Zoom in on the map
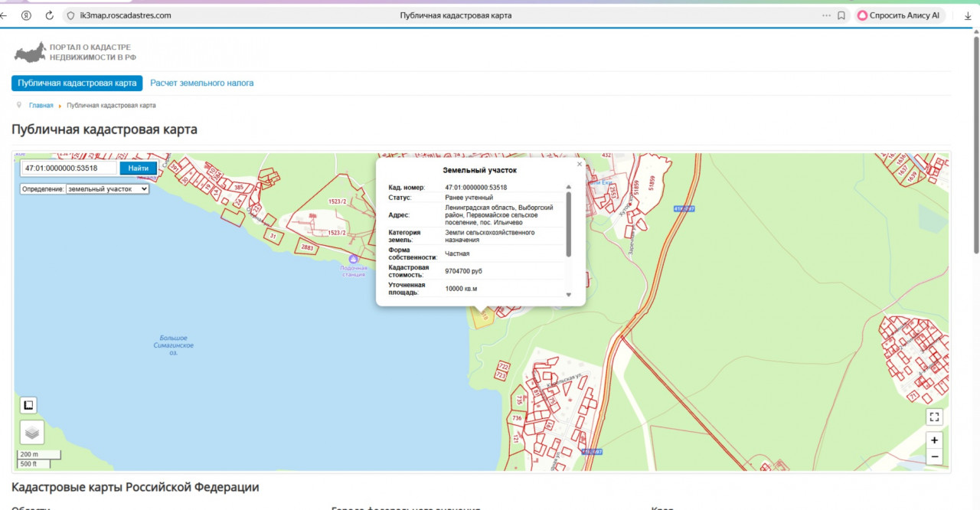Image resolution: width=980 pixels, height=510 pixels. [x=934, y=440]
